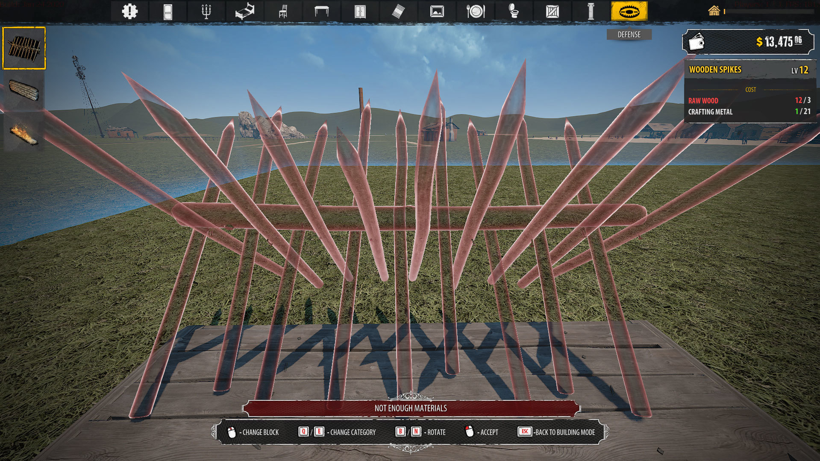Image resolution: width=820 pixels, height=461 pixels.
Task: Click the LV 12 level indicator
Action: [799, 70]
